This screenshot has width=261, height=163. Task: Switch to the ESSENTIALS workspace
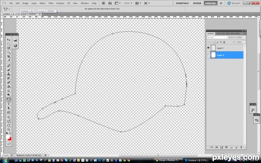(x=182, y=3)
